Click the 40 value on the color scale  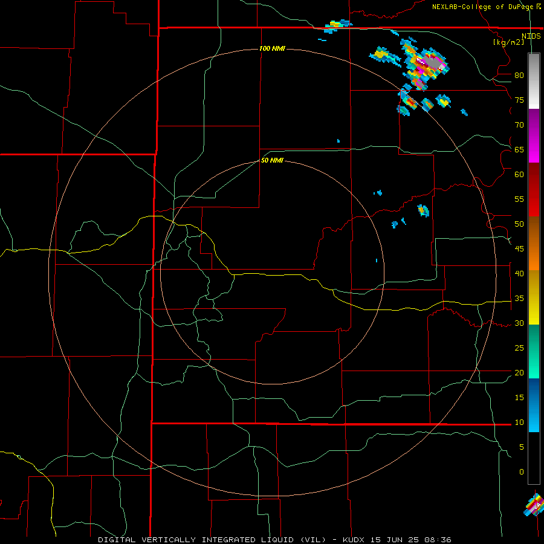point(519,273)
